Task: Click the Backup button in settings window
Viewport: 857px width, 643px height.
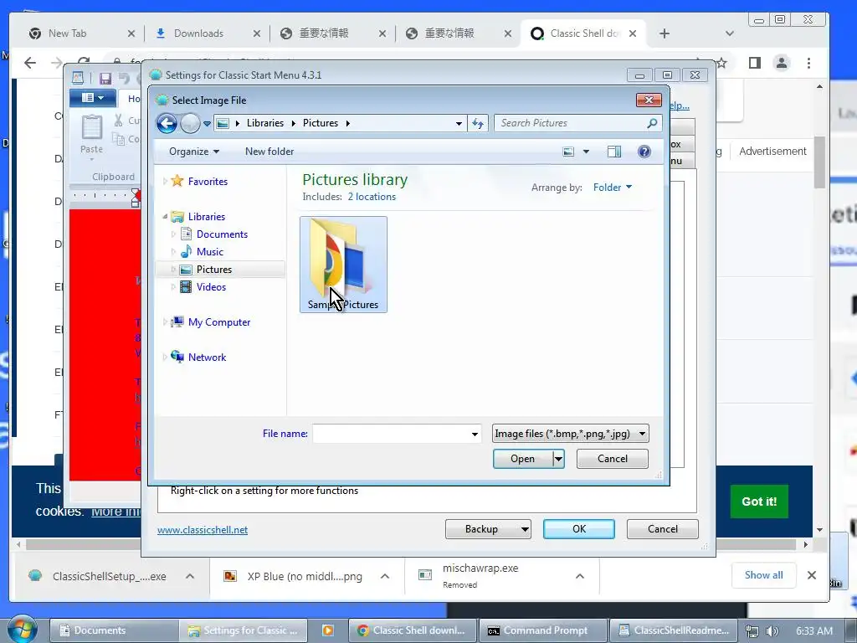Action: (x=488, y=529)
